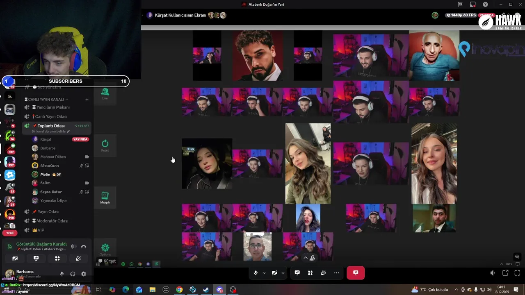Image resolution: width=525 pixels, height=295 pixels.
Task: Open Discord inbox flag icon
Action: (x=460, y=5)
